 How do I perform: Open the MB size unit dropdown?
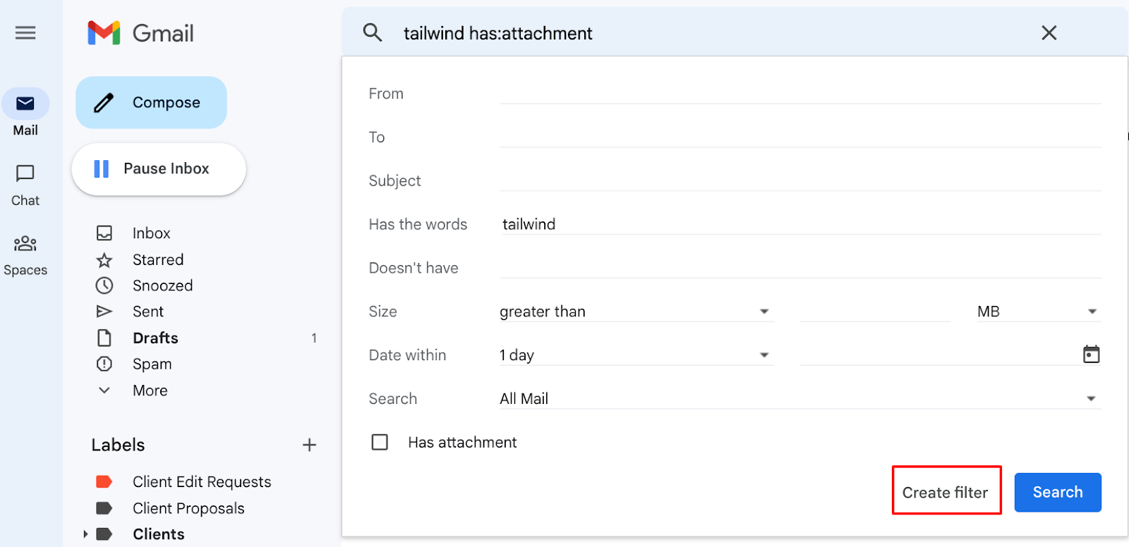1039,312
